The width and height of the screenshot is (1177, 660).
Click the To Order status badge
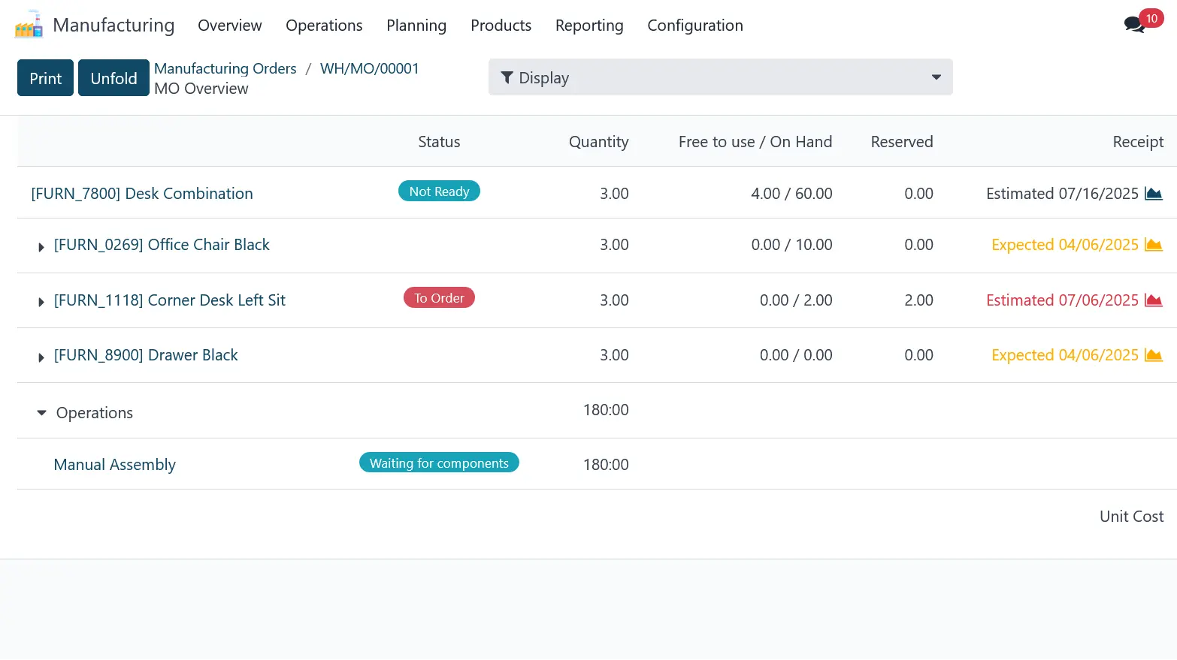click(439, 298)
